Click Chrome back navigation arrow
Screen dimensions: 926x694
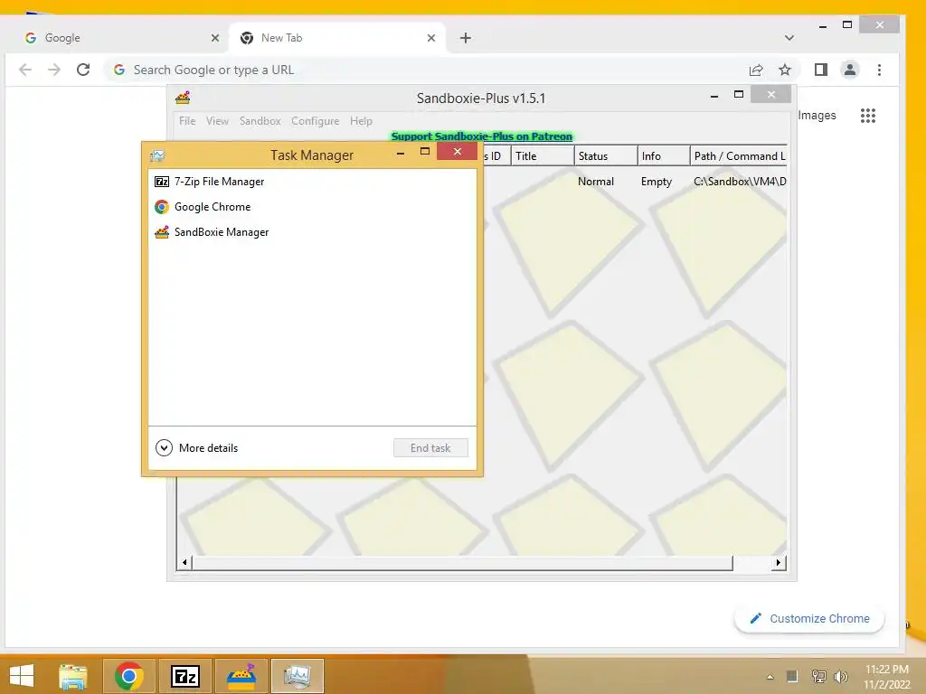click(x=25, y=70)
